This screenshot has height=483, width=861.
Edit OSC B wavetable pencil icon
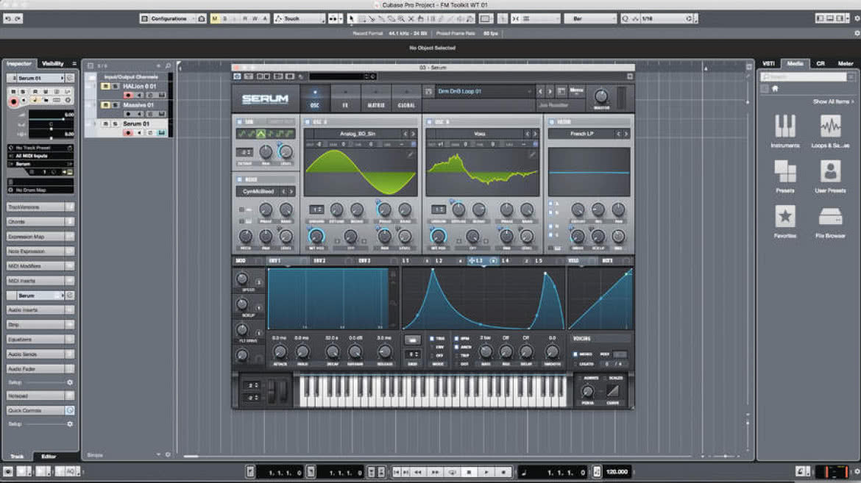(531, 155)
